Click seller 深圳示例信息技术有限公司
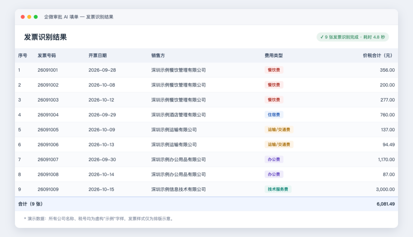The width and height of the screenshot is (413, 237). pyautogui.click(x=178, y=189)
